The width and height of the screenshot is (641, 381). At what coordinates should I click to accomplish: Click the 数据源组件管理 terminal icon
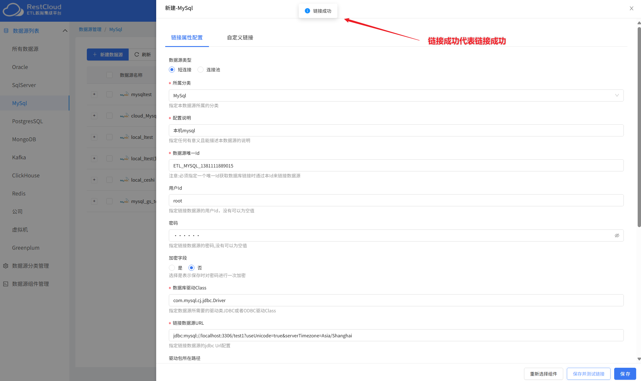click(x=6, y=284)
